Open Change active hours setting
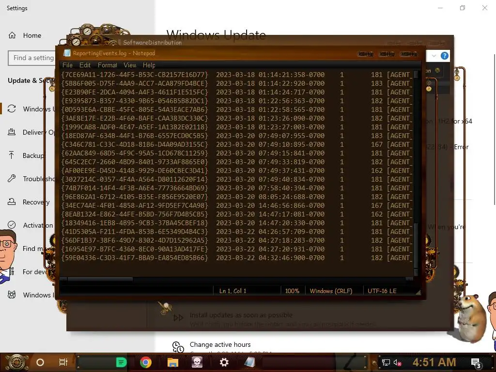The height and width of the screenshot is (372, 496). pos(220,344)
